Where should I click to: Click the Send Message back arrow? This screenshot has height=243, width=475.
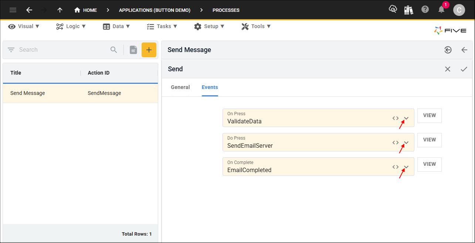click(x=464, y=50)
